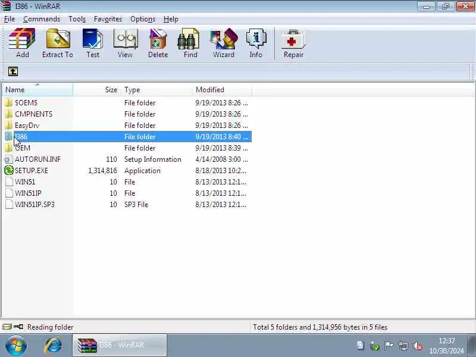Go up one folder level
Viewport: 476px width, 357px height.
coord(12,71)
